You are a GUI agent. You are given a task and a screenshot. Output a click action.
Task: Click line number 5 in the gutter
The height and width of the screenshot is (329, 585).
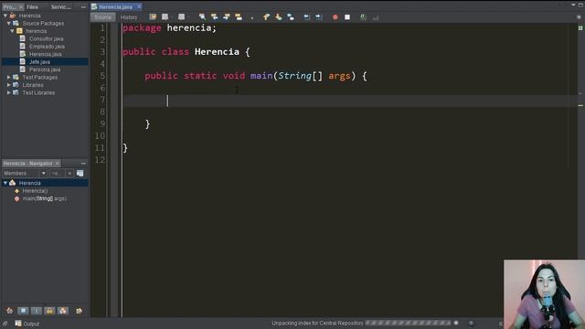click(x=102, y=76)
